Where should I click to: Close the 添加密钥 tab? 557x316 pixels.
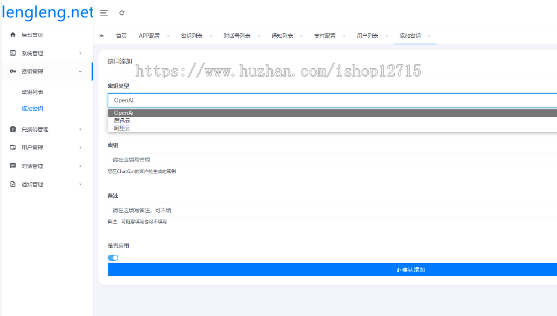tap(430, 35)
